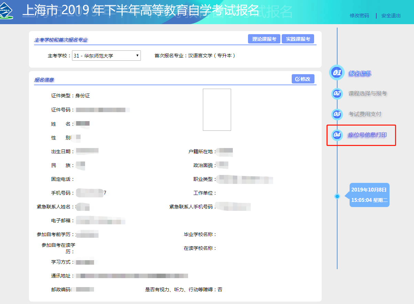The height and width of the screenshot is (304, 414).
Task: Select the step 01 circle icon
Action: (x=337, y=72)
